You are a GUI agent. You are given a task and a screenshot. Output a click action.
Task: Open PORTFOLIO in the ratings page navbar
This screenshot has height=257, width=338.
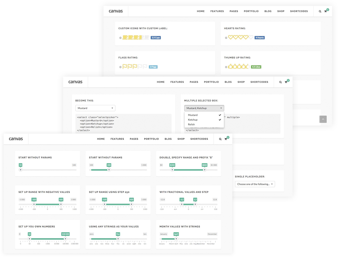(251, 11)
